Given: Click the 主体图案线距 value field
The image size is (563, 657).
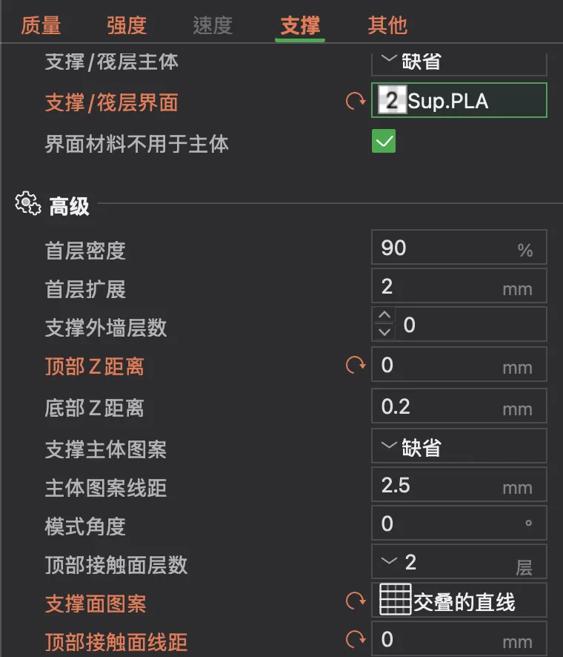Looking at the screenshot, I should pyautogui.click(x=459, y=484).
